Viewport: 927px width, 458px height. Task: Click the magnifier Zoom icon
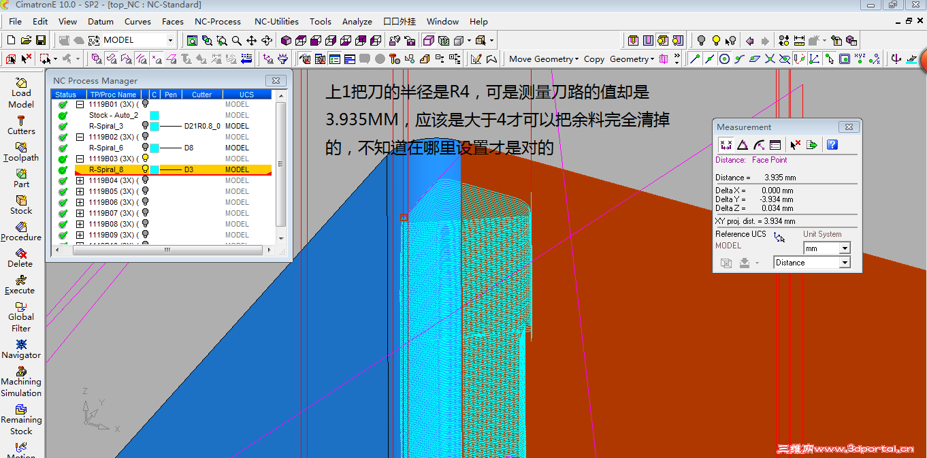pos(237,41)
